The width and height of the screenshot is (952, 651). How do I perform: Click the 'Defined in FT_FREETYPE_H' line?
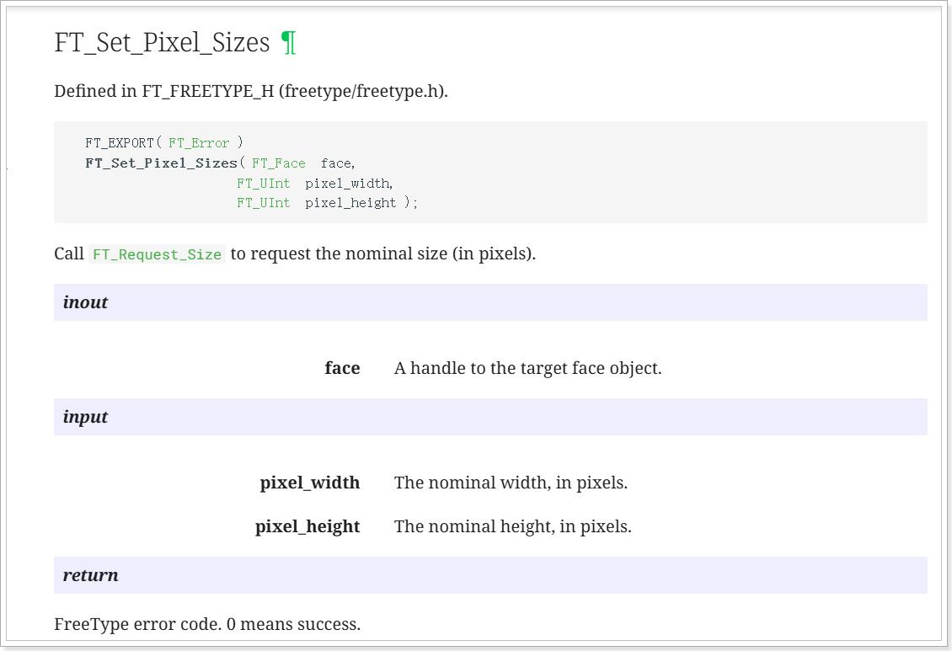(251, 91)
